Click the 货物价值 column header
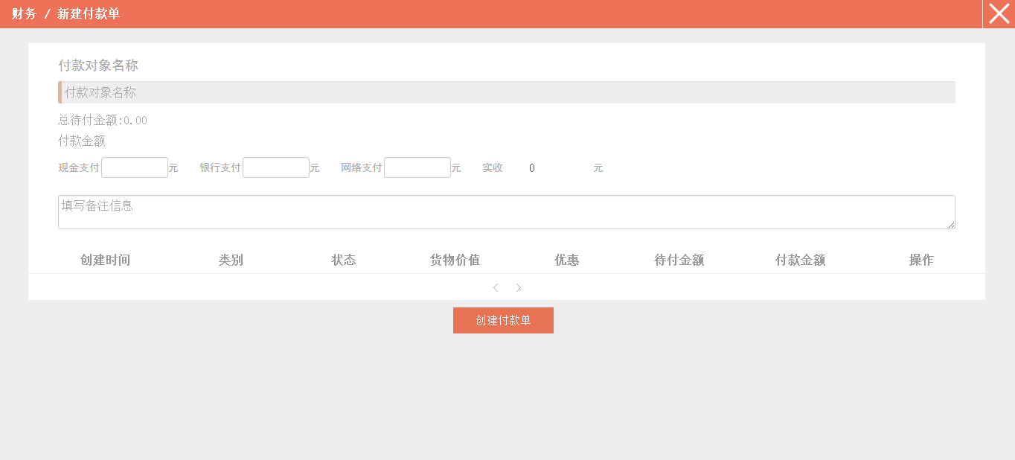This screenshot has width=1015, height=460. click(x=455, y=260)
